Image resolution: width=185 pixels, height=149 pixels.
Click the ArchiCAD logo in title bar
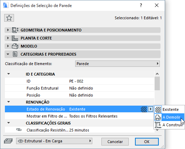6,6
